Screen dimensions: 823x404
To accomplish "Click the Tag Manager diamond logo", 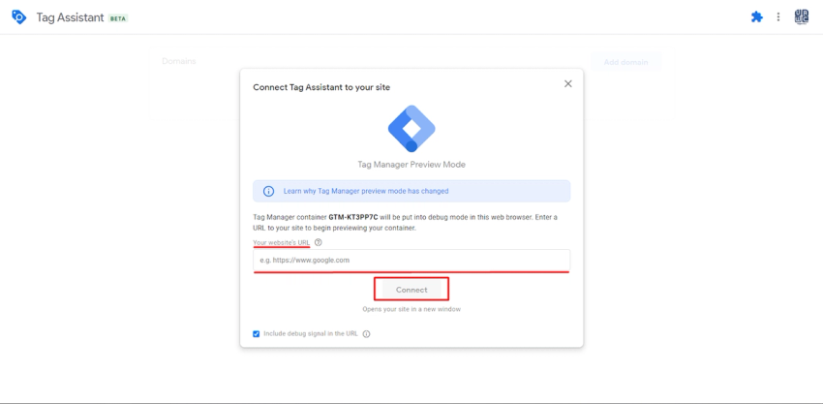I will pyautogui.click(x=411, y=129).
